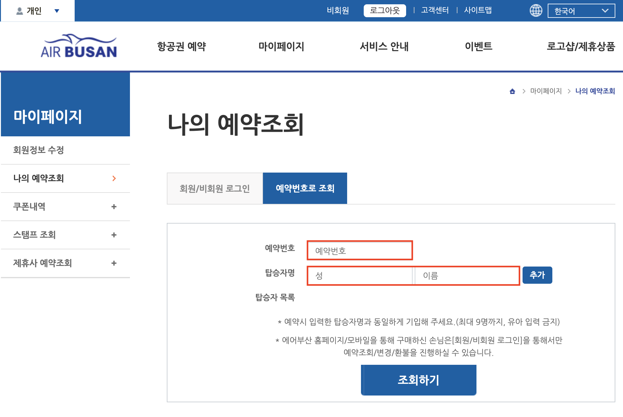This screenshot has height=417, width=623.
Task: Click the orange arrow next to 나의 예약조회
Action: 114,178
